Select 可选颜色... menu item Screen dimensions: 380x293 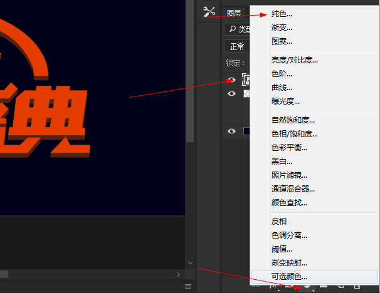[289, 276]
